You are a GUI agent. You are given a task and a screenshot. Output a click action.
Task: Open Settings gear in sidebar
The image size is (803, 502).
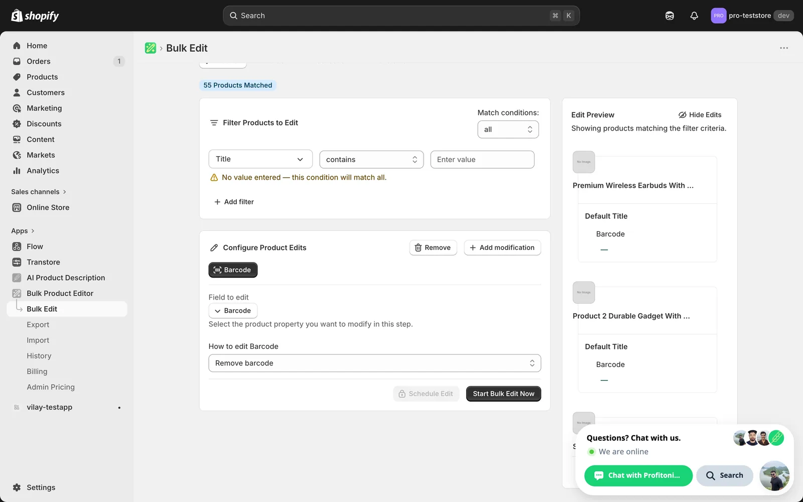(x=17, y=487)
